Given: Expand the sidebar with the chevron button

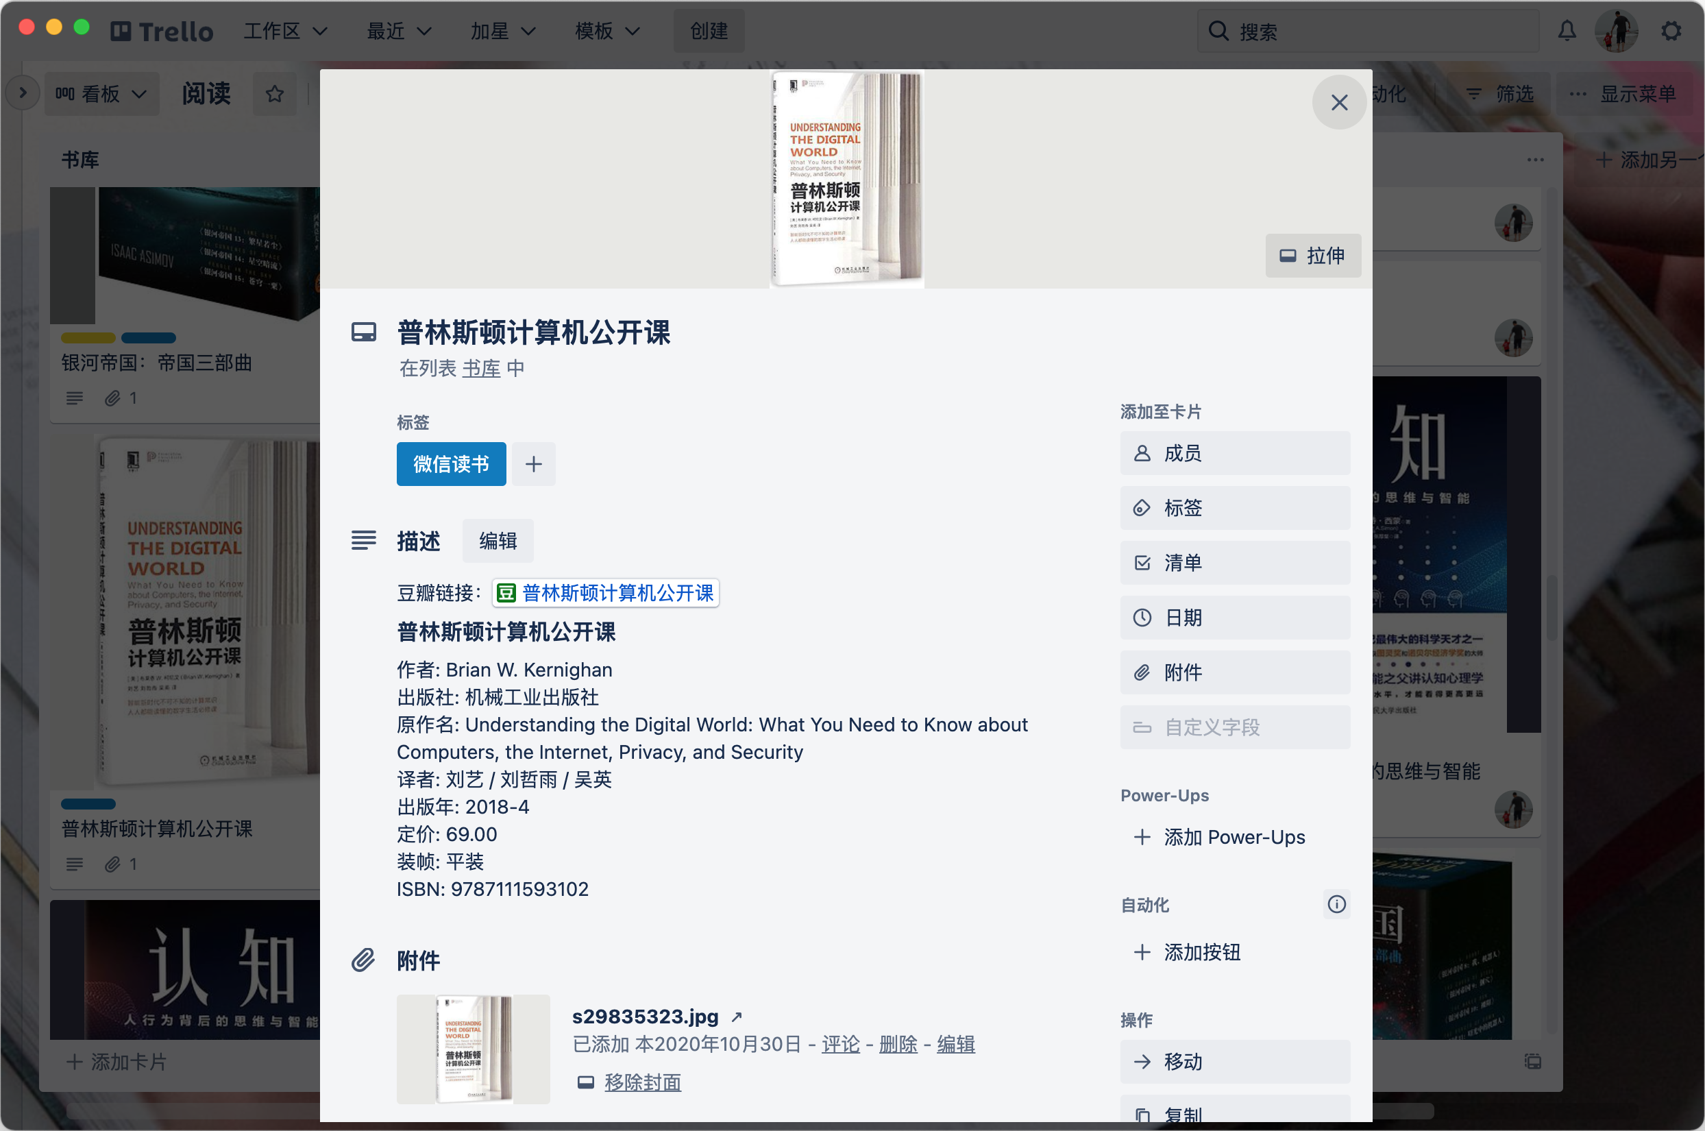Looking at the screenshot, I should coord(23,93).
